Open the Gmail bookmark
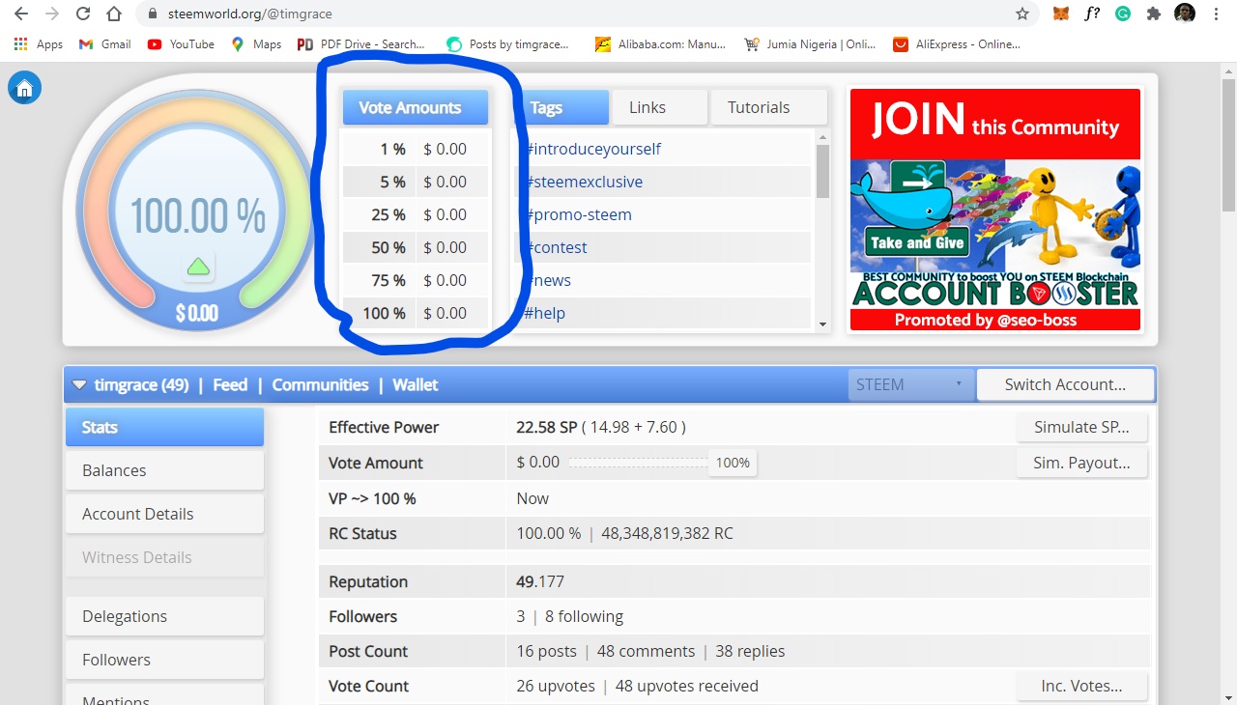The height and width of the screenshot is (705, 1237). (x=104, y=44)
